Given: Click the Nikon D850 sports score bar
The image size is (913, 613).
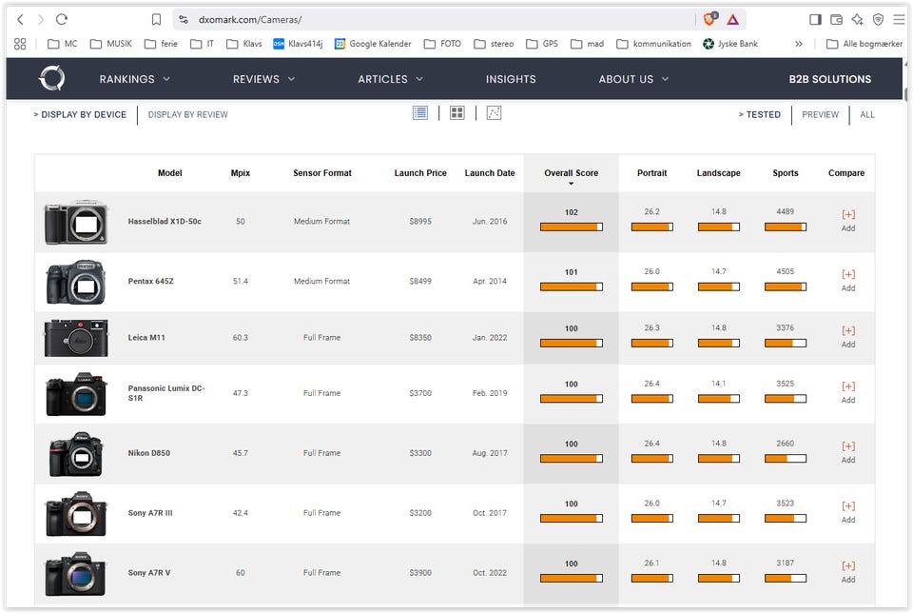Looking at the screenshot, I should tap(785, 459).
